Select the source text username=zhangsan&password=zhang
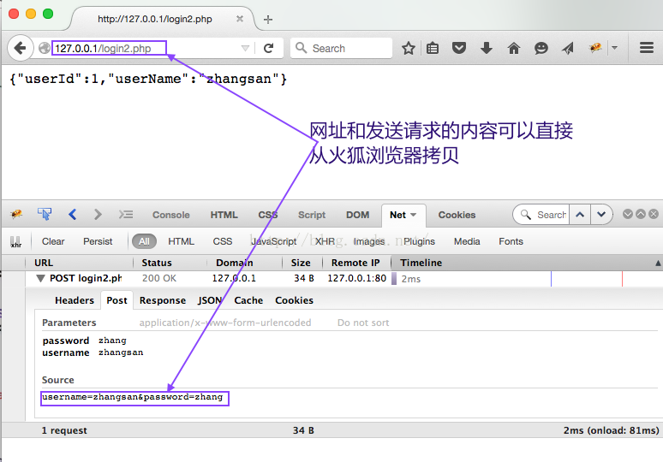 click(x=133, y=397)
